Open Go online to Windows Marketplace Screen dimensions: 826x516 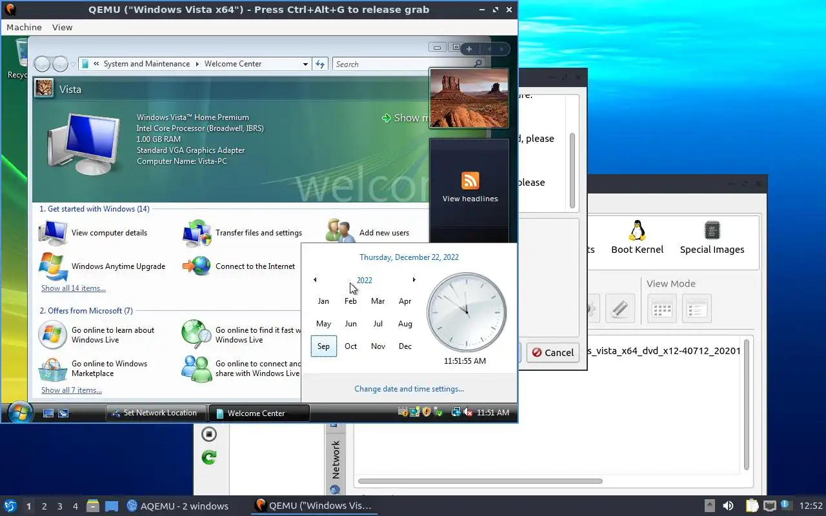click(x=93, y=368)
